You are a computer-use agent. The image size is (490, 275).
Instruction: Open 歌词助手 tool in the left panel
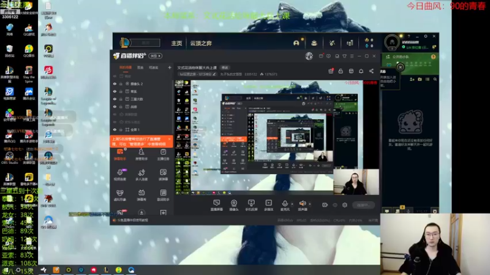(x=163, y=195)
